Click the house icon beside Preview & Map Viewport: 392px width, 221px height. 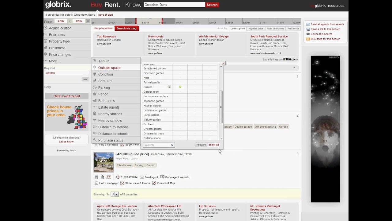tap(154, 183)
